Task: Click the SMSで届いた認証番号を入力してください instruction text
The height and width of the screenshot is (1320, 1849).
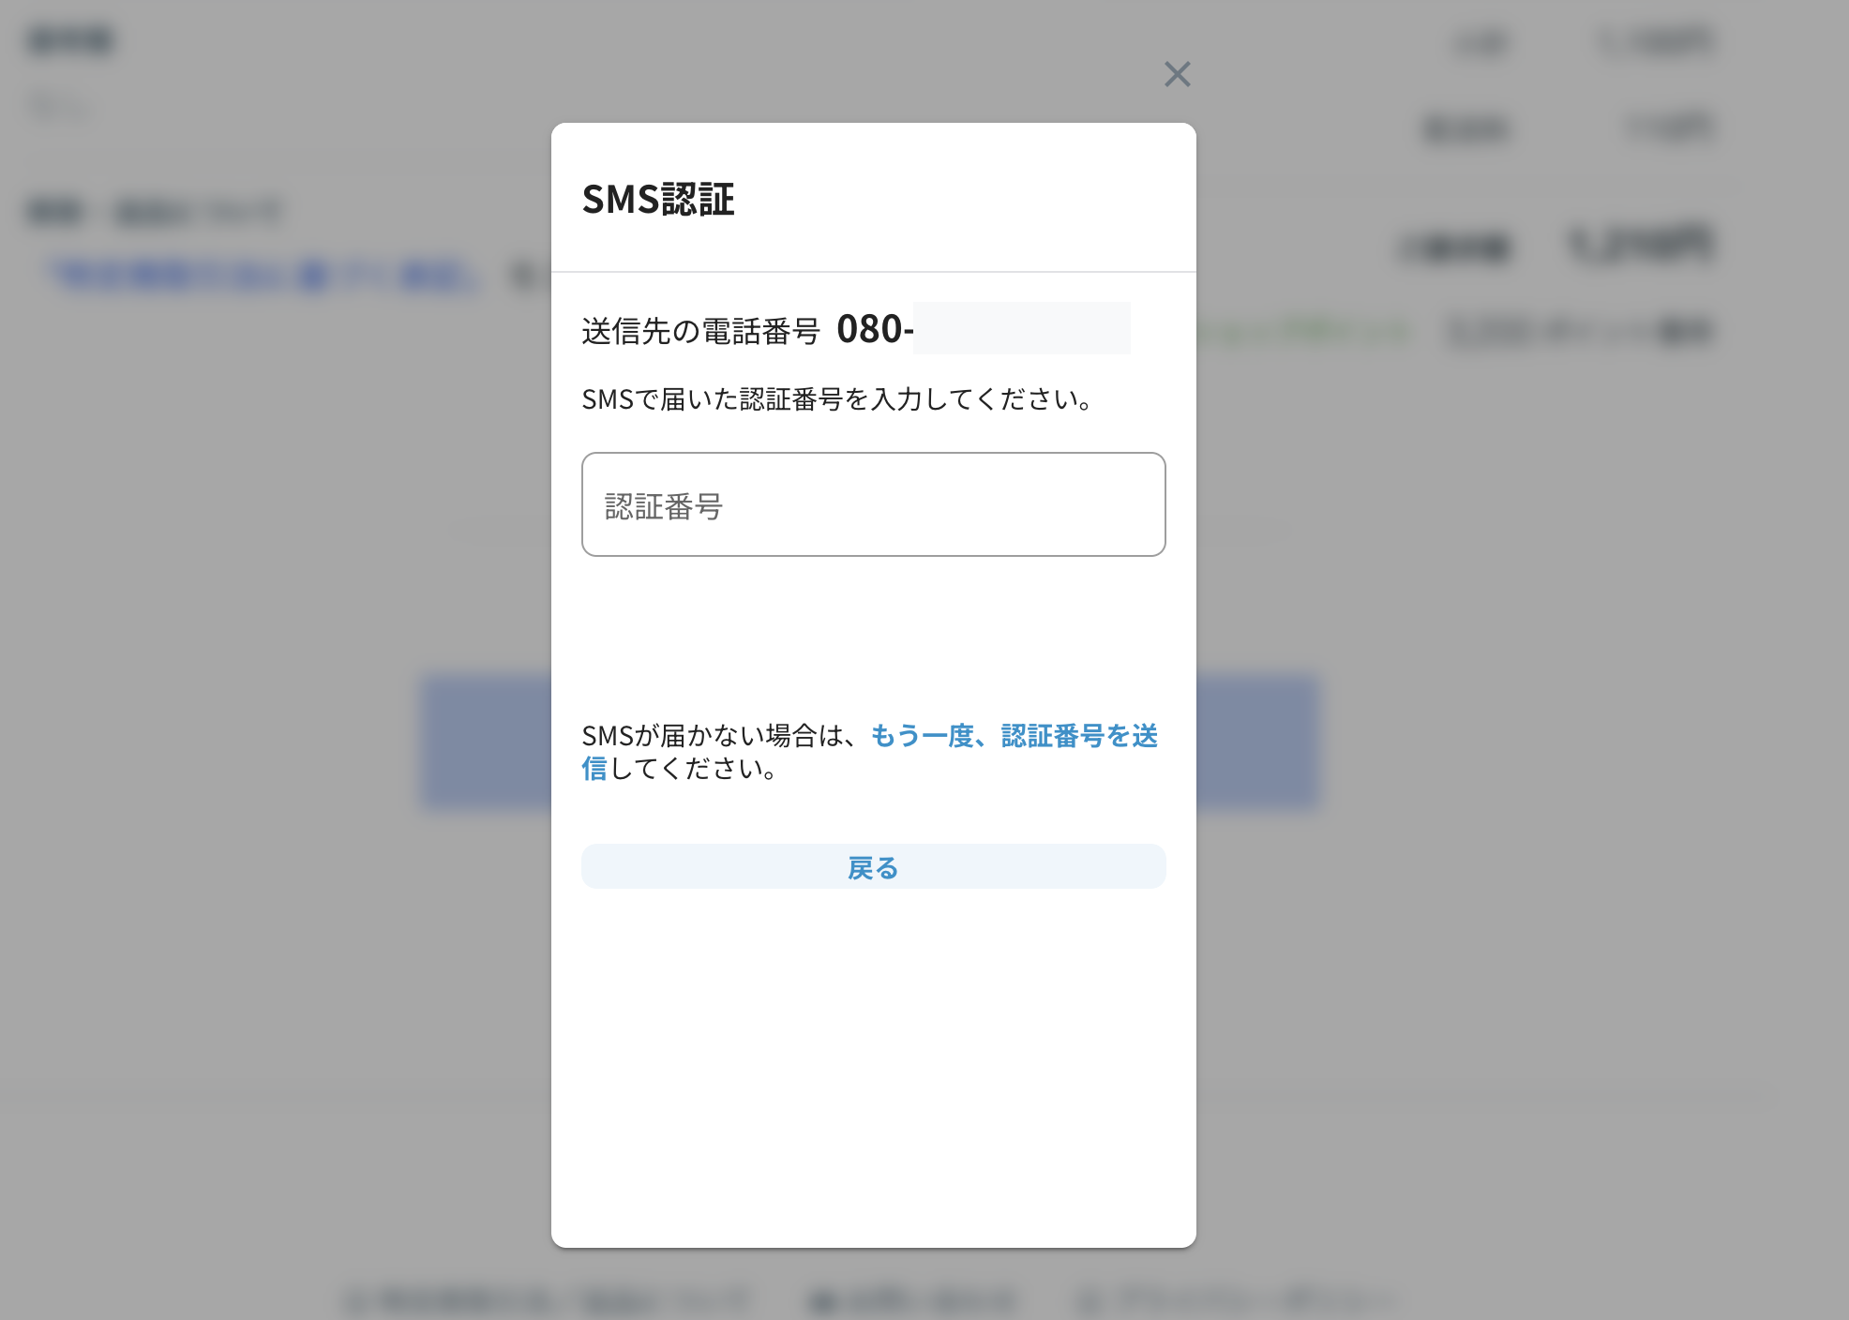Action: (x=837, y=399)
